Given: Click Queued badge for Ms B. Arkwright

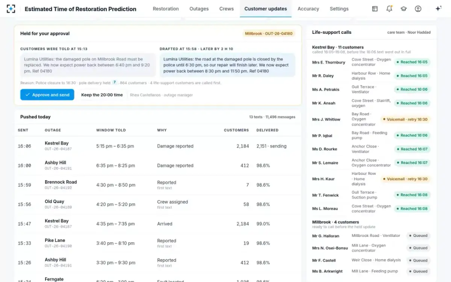Looking at the screenshot, I should click(x=418, y=271).
